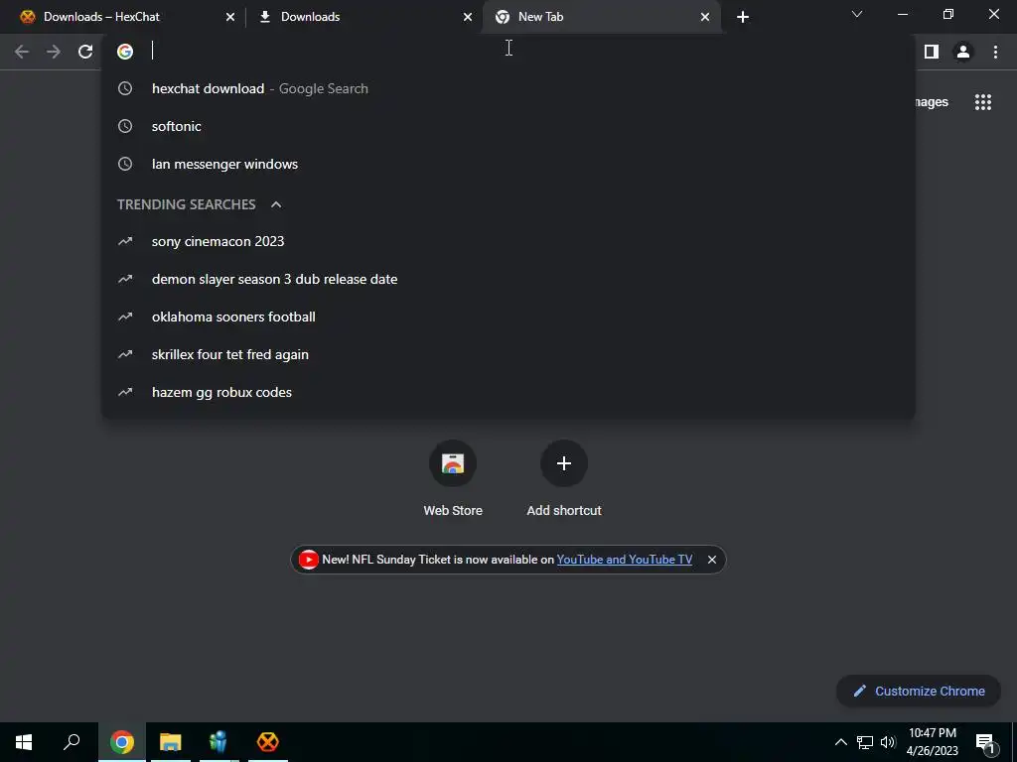Click the trending arrow beside sony cinemacon 2023

(125, 241)
